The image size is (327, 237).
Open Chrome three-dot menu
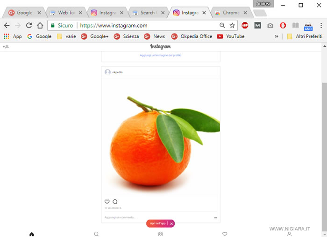321,25
